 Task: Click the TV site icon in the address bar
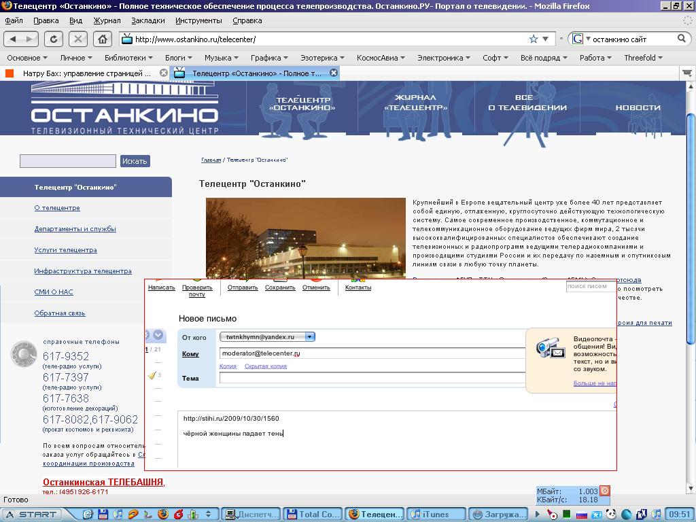(127, 39)
